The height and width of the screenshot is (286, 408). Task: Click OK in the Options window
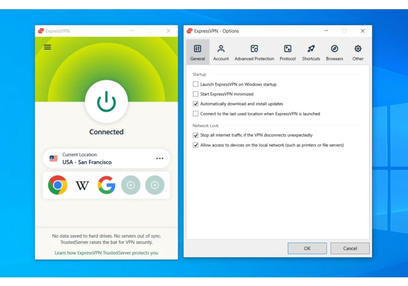307,248
